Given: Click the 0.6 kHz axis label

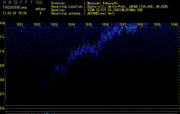Looking at the screenshot, I should point(2,108).
